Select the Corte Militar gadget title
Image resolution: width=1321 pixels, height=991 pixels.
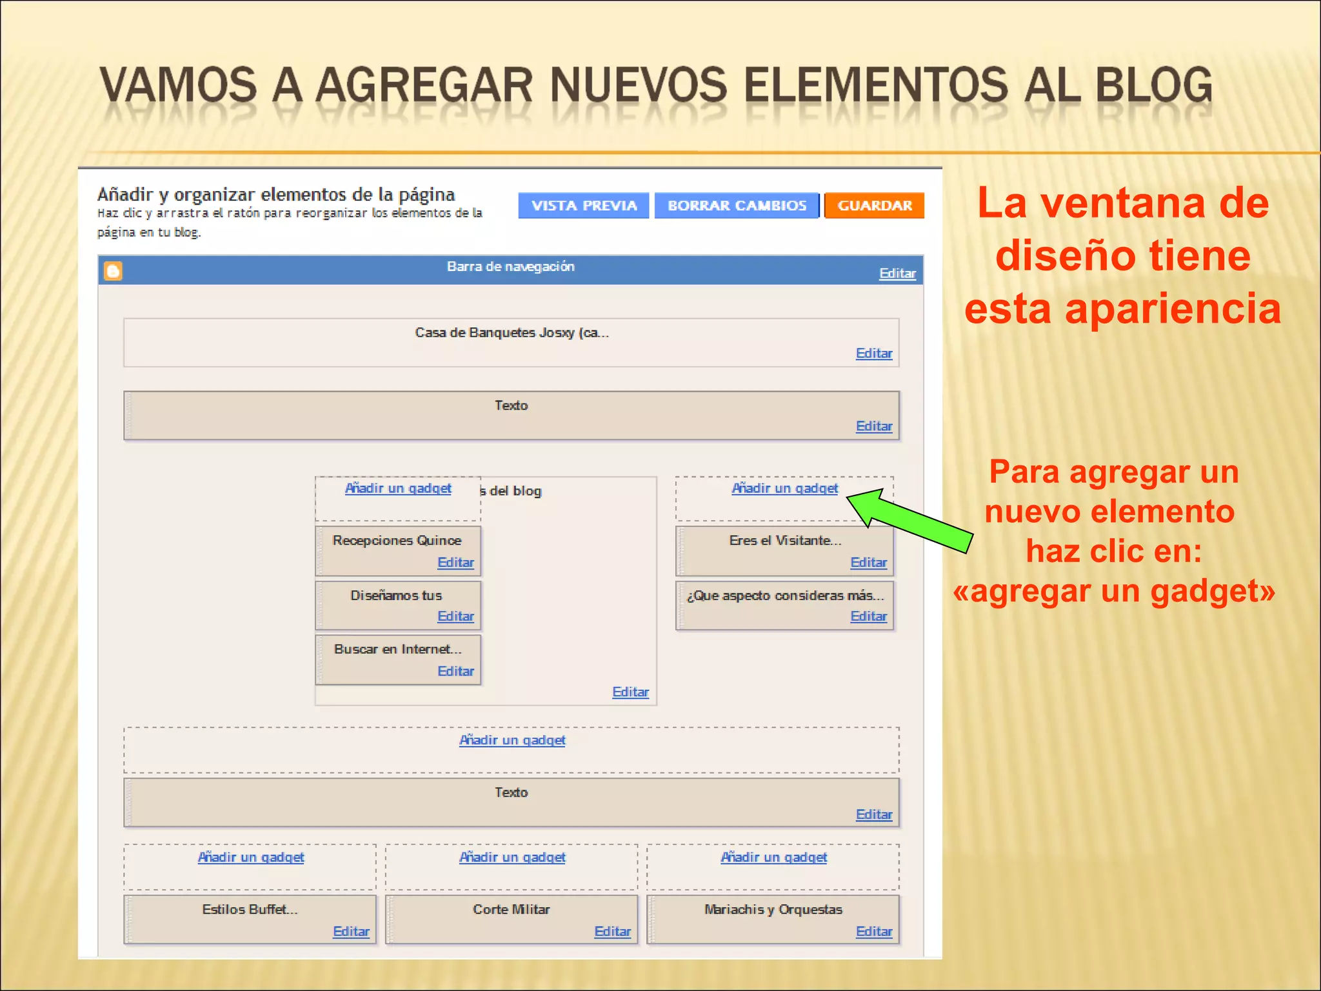[512, 910]
